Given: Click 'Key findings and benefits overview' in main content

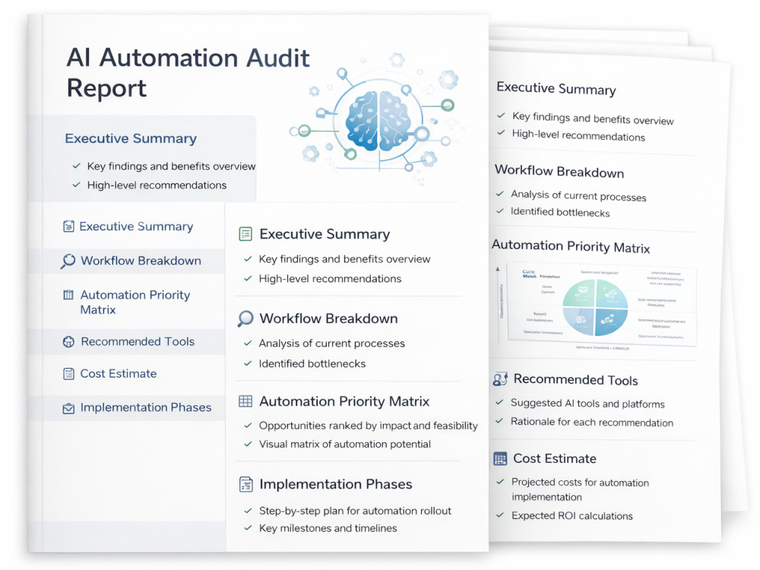Looking at the screenshot, I should (x=344, y=259).
